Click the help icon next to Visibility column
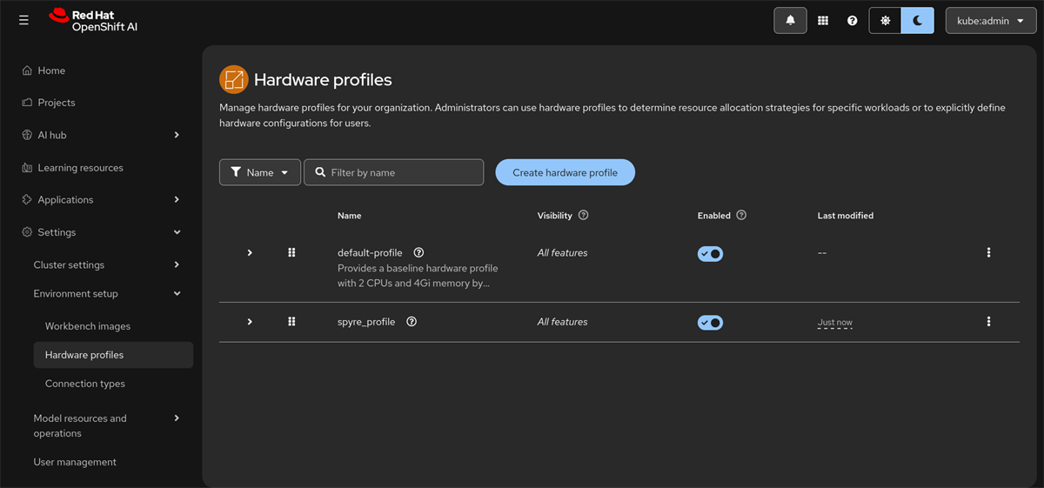The image size is (1044, 488). tap(584, 215)
